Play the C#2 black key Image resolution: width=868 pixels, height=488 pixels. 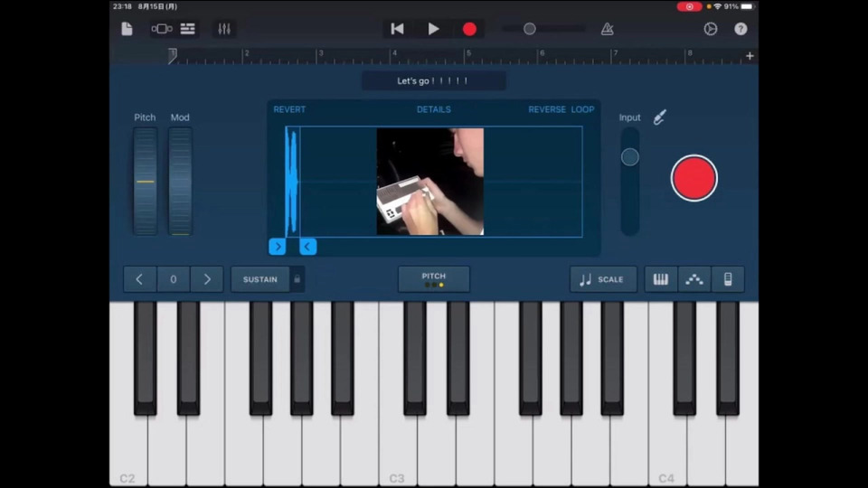coord(145,357)
